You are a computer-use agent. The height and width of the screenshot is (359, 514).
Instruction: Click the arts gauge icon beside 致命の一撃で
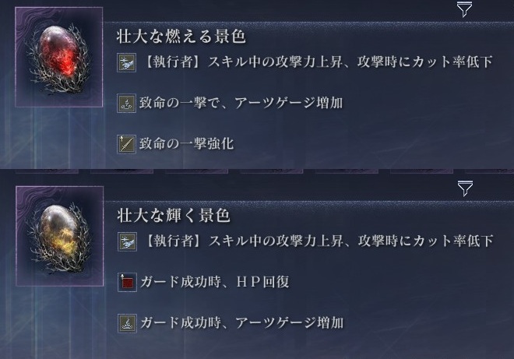pyautogui.click(x=127, y=103)
